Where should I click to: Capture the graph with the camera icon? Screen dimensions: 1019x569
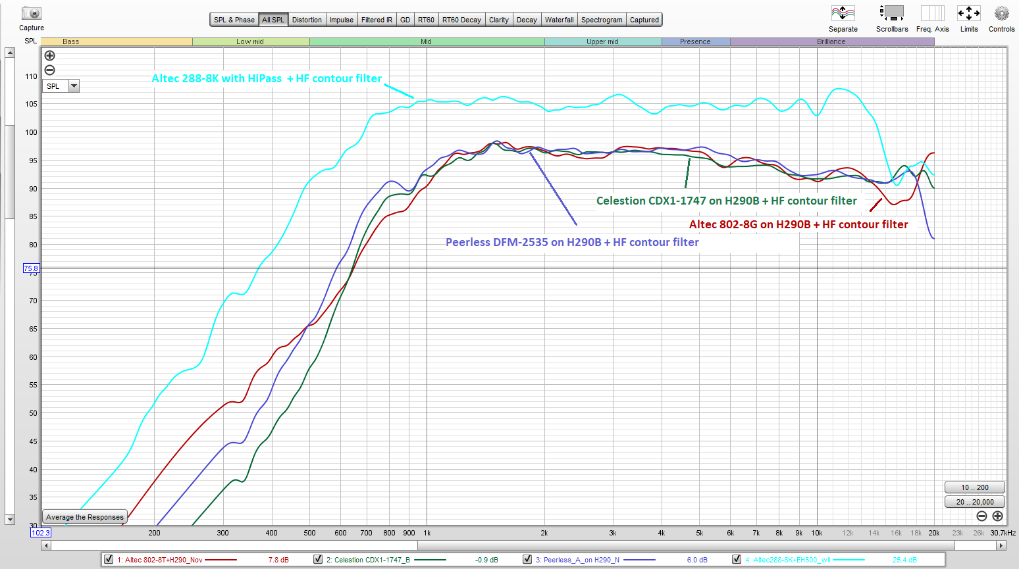pyautogui.click(x=31, y=13)
